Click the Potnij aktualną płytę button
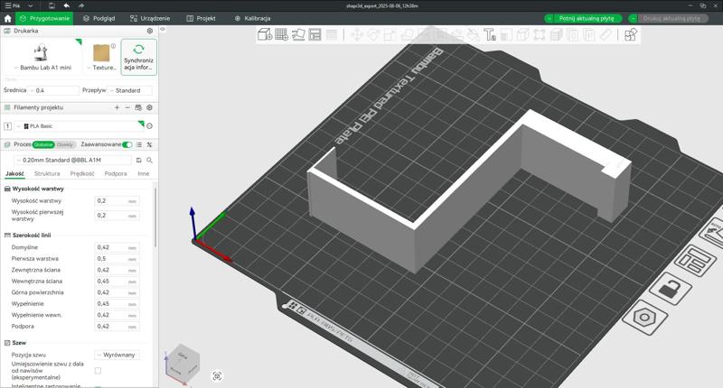723x388 pixels. [583, 18]
